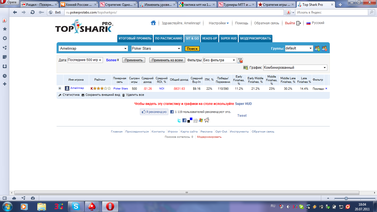The width and height of the screenshot is (377, 212).
Task: Open the Poker Stars network dropdown
Action: (156, 49)
